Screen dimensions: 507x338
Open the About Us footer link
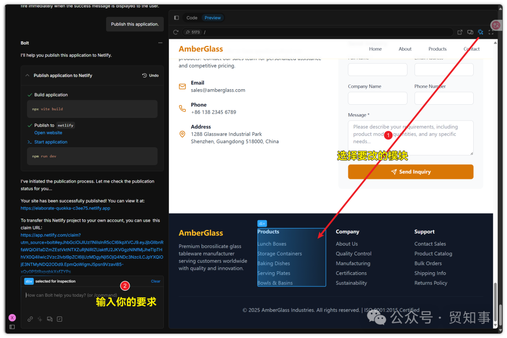(346, 244)
